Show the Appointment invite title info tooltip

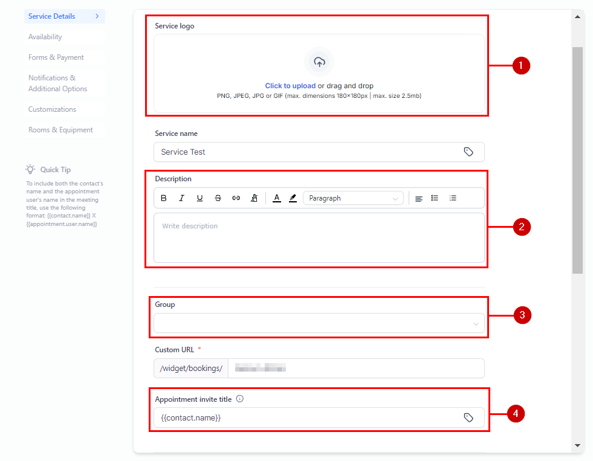[240, 399]
